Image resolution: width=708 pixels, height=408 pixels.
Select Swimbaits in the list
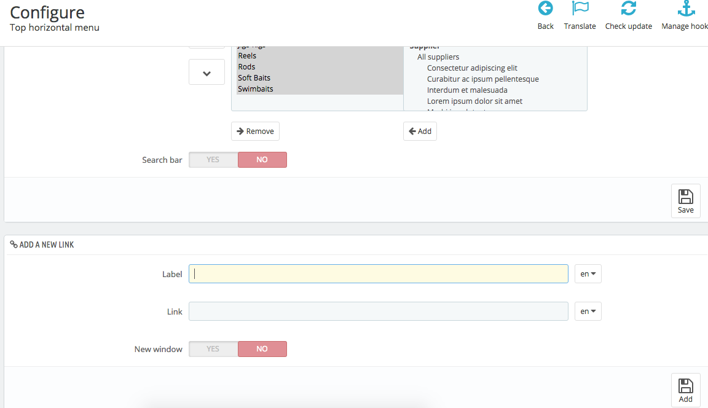(320, 89)
